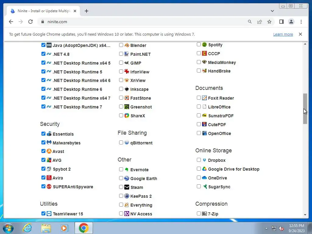The image size is (312, 234).
Task: Close the Ninite tab
Action: click(75, 11)
